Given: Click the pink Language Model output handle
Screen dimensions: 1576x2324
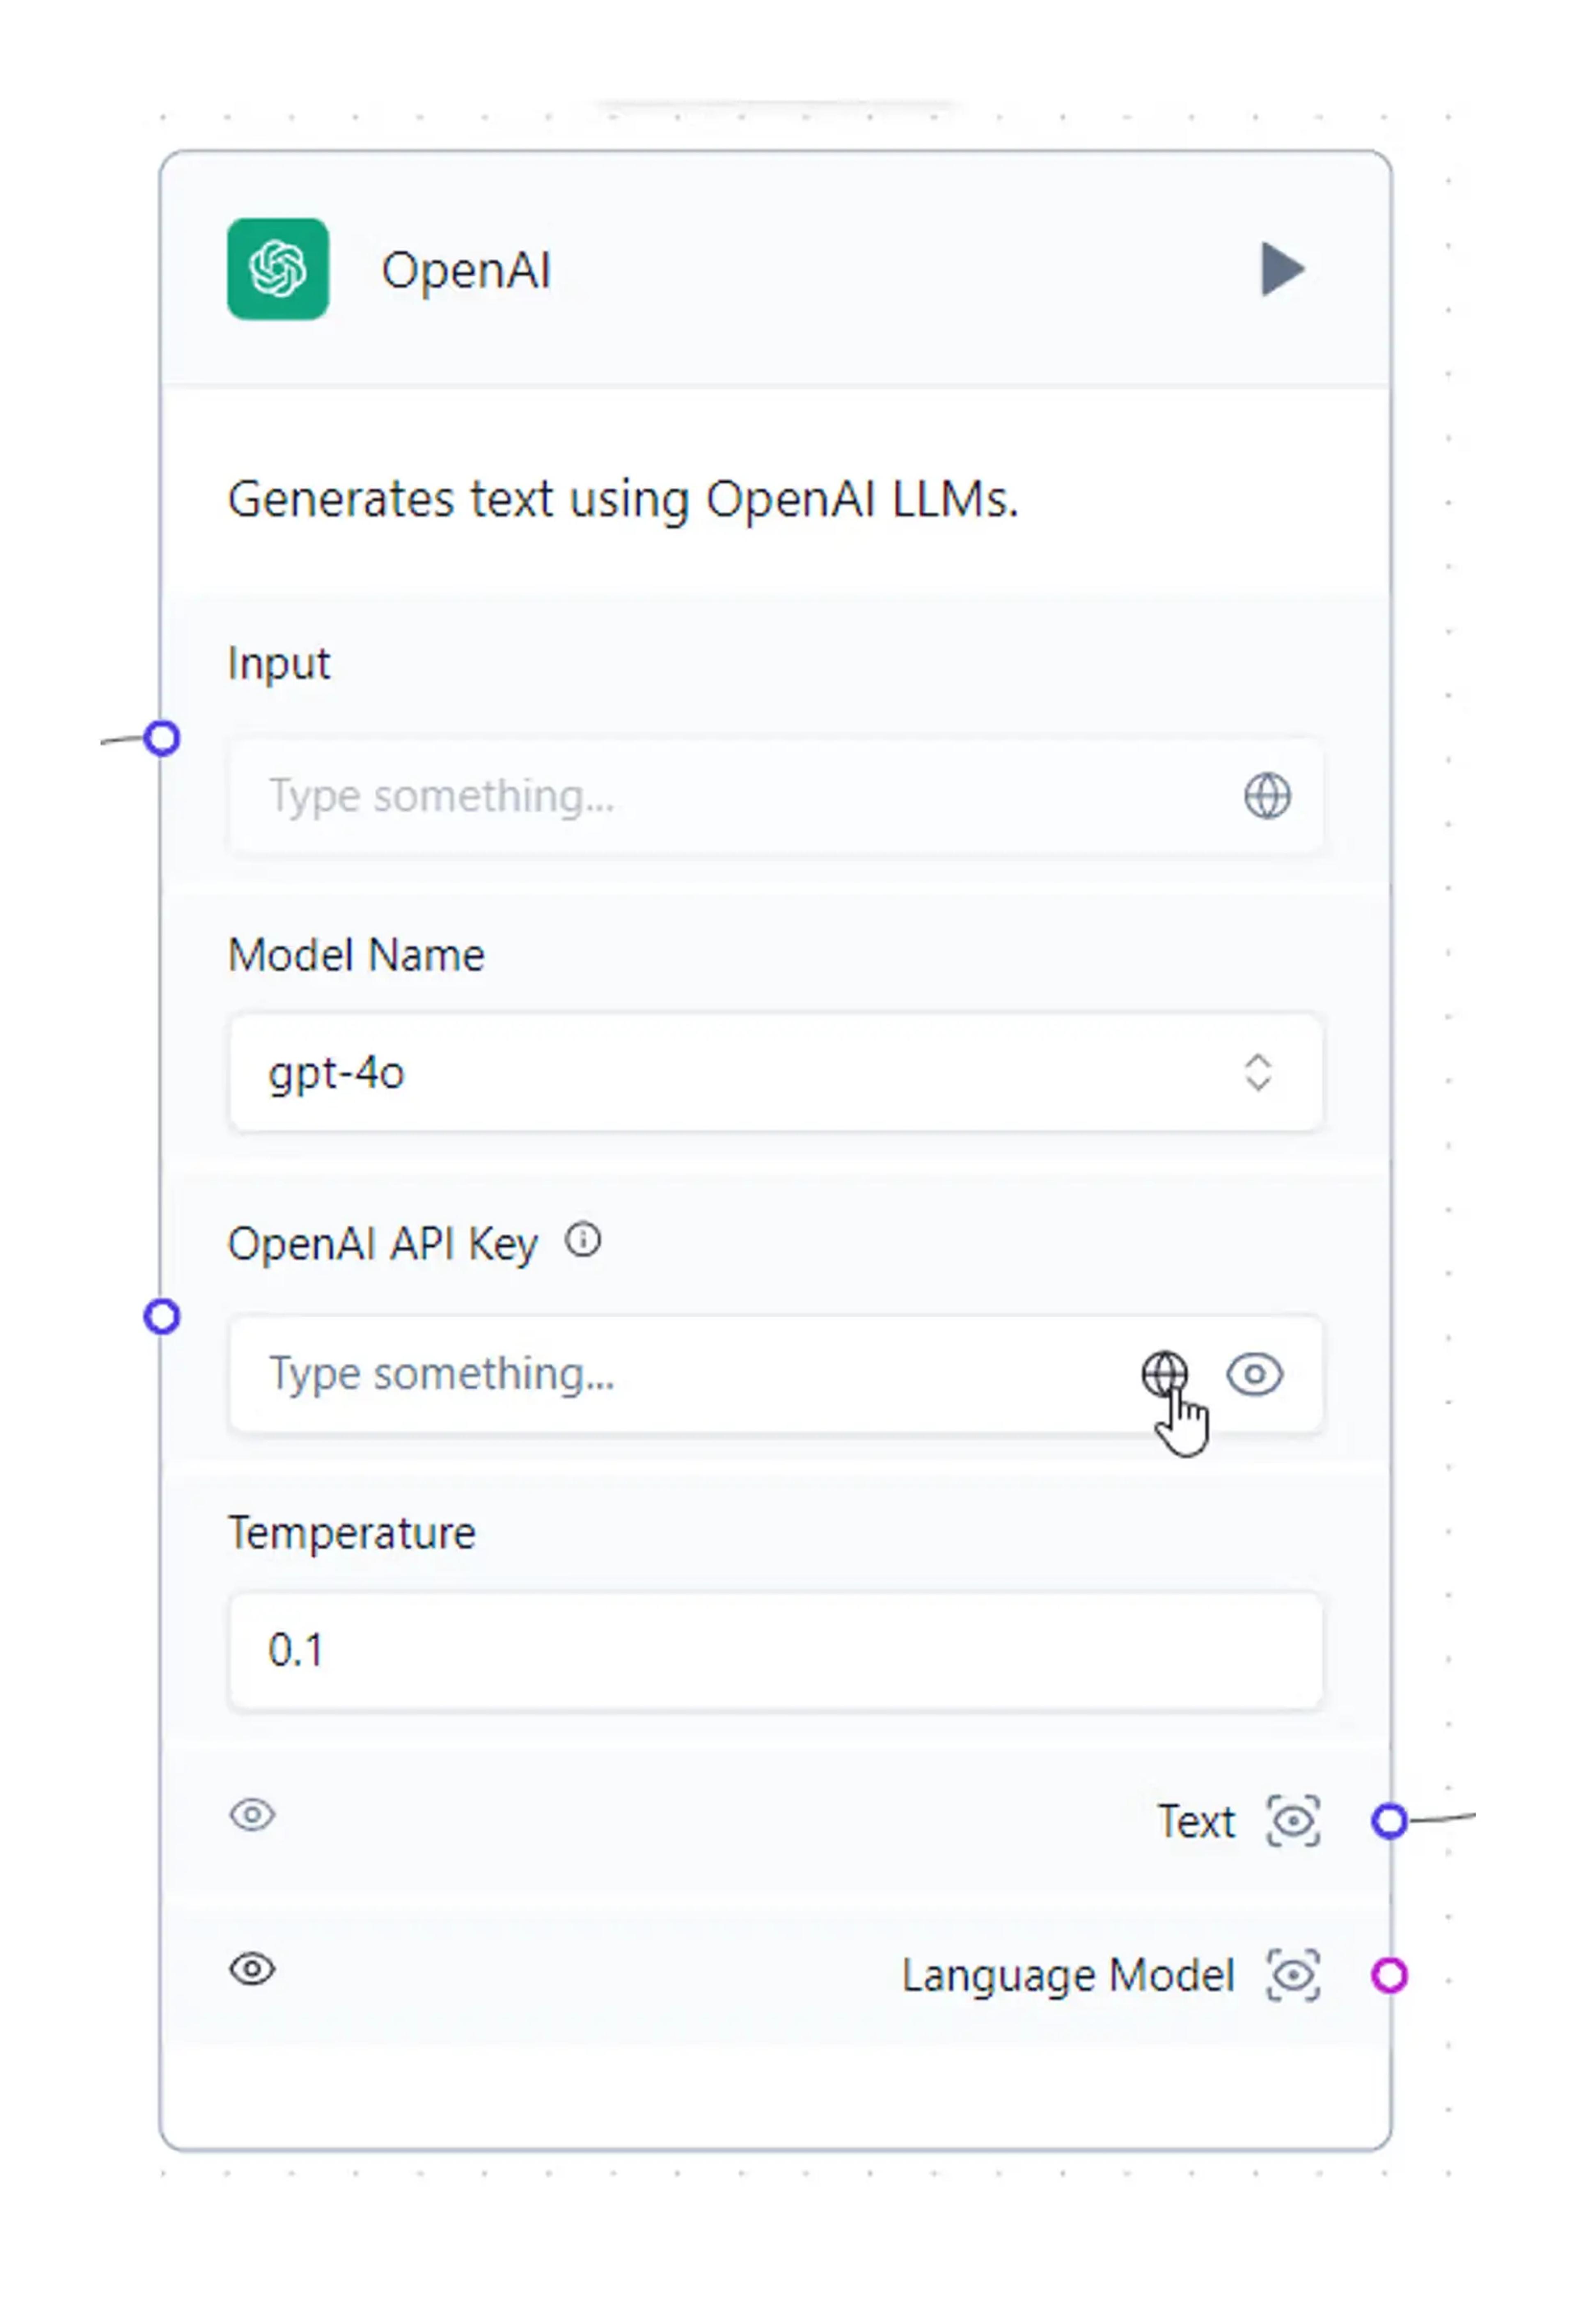Looking at the screenshot, I should tap(1389, 1975).
